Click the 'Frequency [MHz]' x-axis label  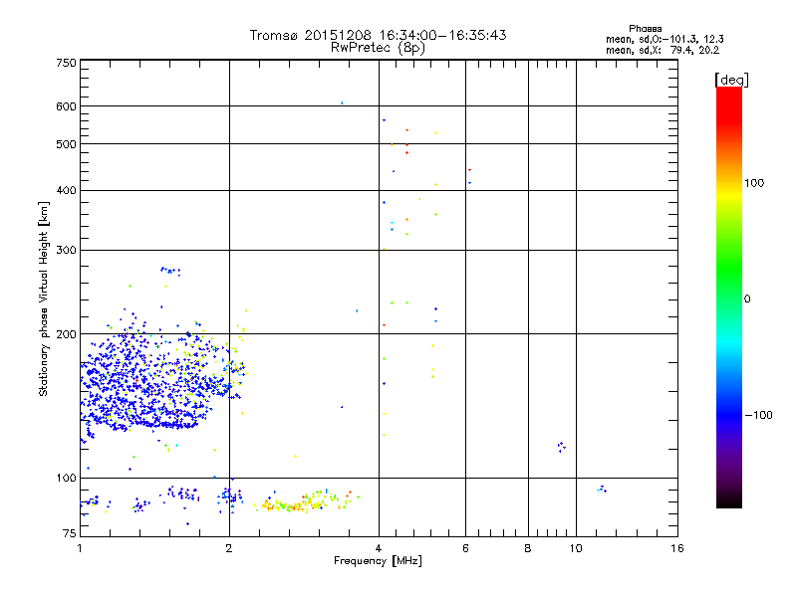[x=378, y=561]
